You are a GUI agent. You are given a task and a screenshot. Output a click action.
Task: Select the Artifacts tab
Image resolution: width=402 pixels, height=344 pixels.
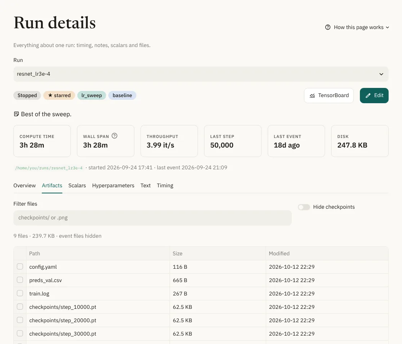(52, 185)
